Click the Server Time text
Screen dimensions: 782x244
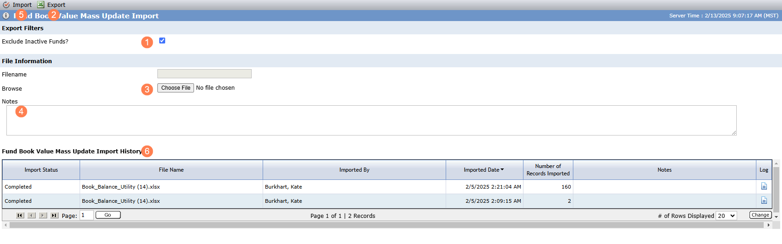pyautogui.click(x=723, y=16)
